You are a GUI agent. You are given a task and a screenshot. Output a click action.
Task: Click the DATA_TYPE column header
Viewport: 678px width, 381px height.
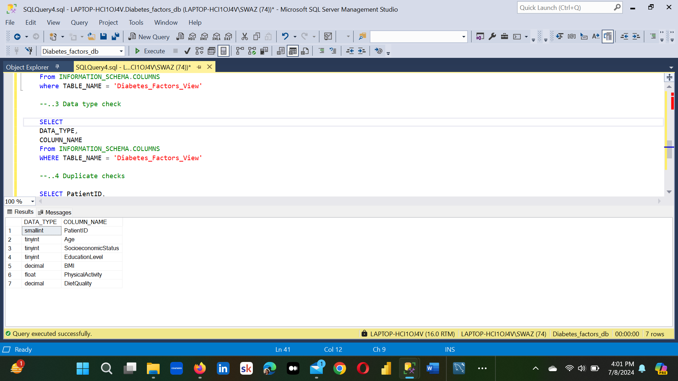pyautogui.click(x=41, y=222)
